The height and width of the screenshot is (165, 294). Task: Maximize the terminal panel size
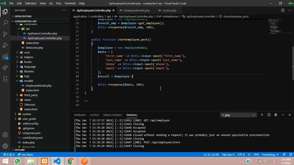283,115
